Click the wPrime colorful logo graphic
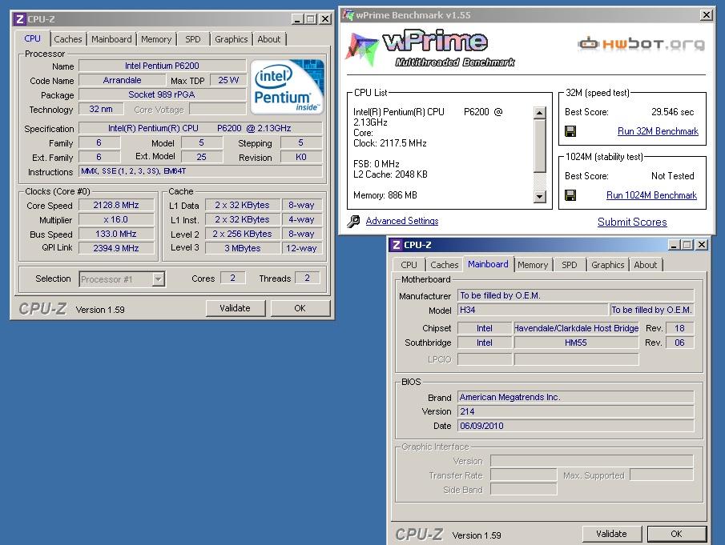The image size is (725, 545). point(361,49)
